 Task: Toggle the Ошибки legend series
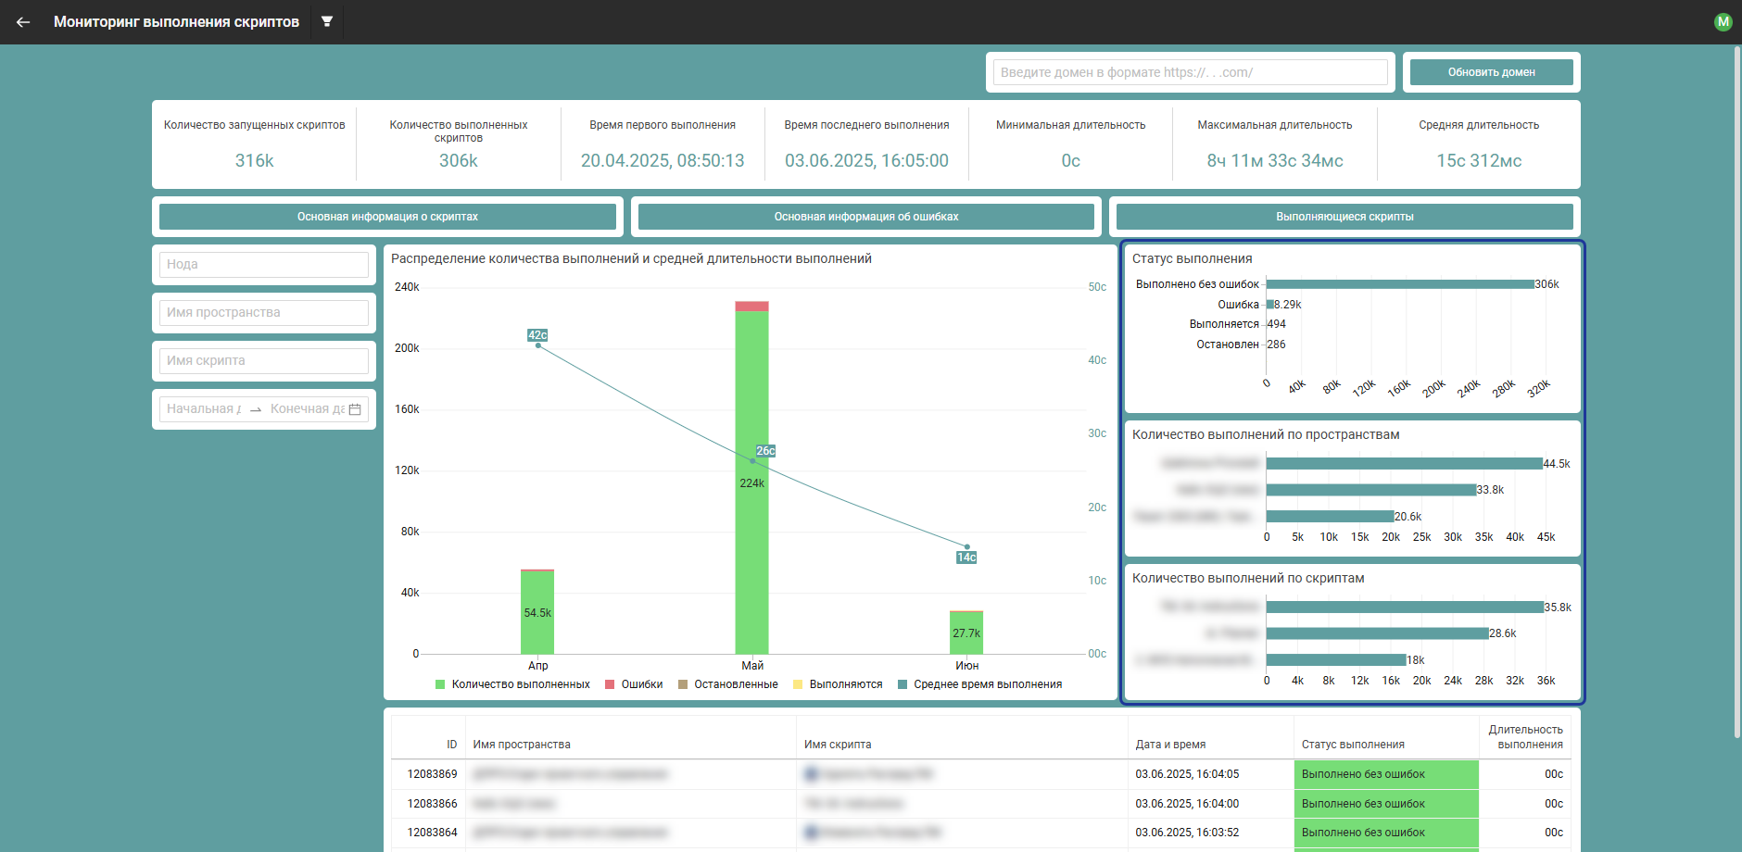634,684
